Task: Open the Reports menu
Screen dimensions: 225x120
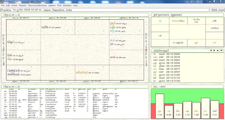Action: 23,5
